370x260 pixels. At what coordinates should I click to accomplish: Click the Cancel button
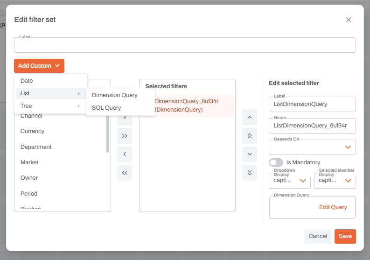[318, 236]
